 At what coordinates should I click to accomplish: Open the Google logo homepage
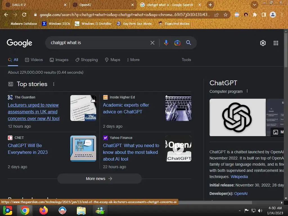tap(19, 43)
